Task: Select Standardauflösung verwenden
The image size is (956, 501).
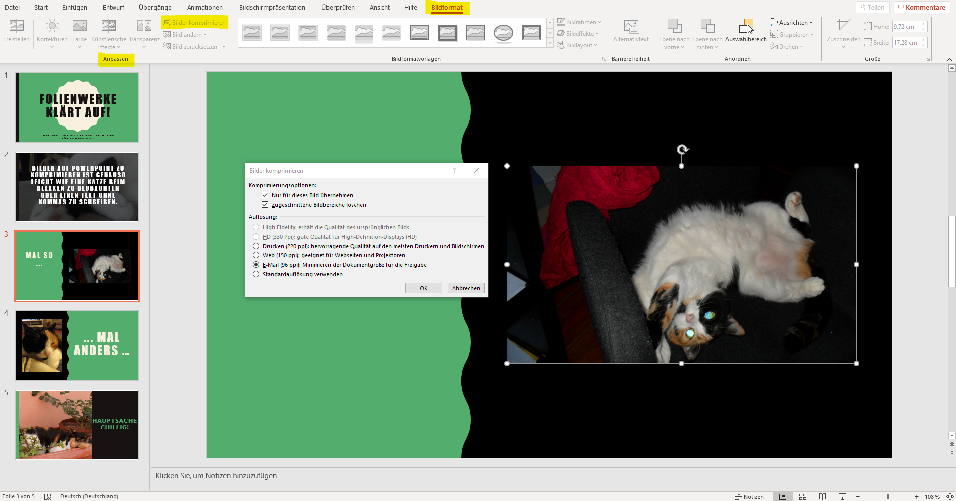Action: click(256, 274)
